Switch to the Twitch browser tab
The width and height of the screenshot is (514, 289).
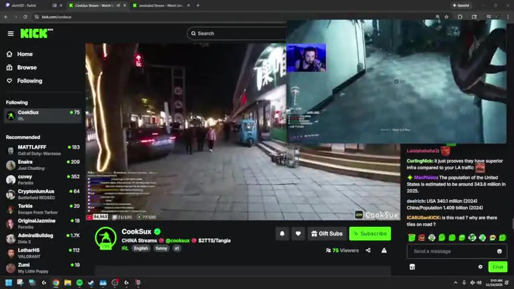click(33, 6)
